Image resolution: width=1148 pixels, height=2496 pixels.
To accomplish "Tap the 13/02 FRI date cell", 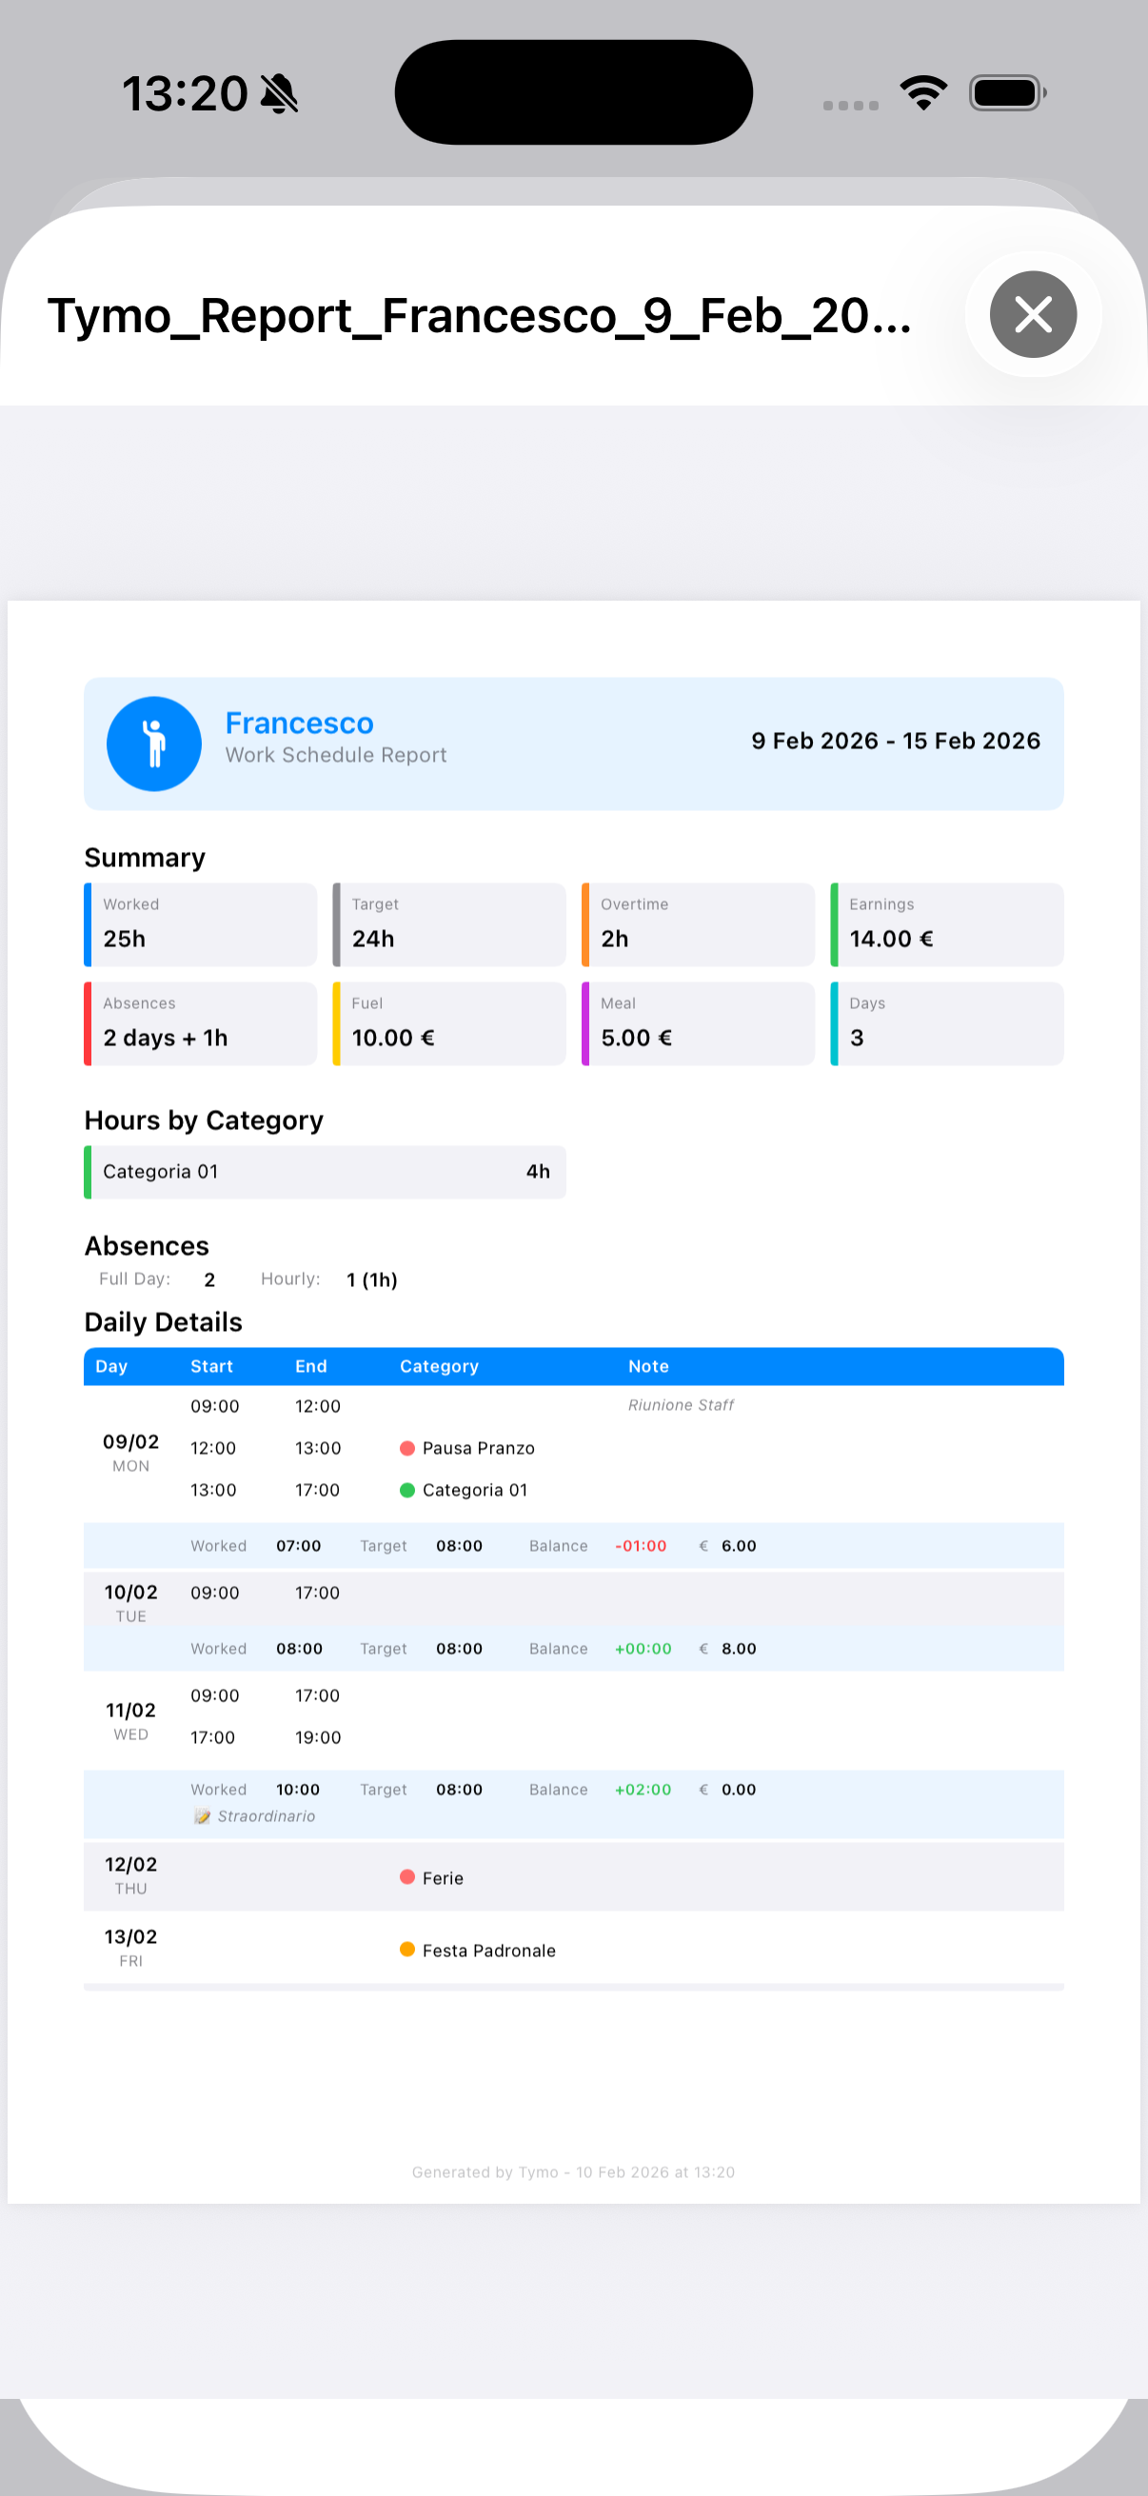I will point(130,1948).
